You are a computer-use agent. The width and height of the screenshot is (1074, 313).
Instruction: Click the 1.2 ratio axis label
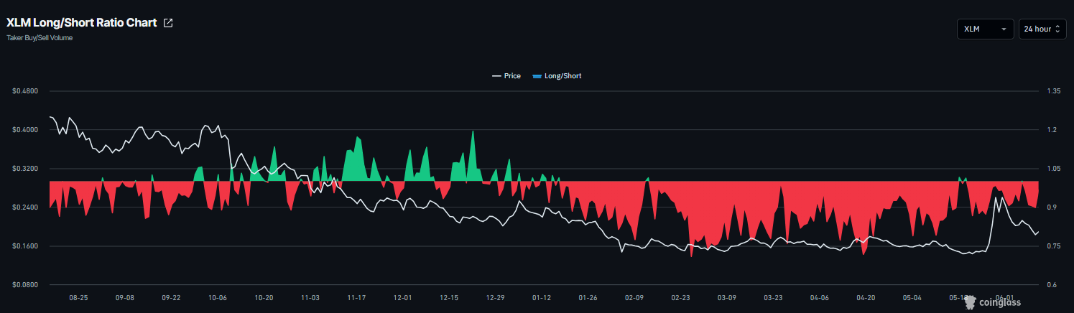pos(1052,130)
